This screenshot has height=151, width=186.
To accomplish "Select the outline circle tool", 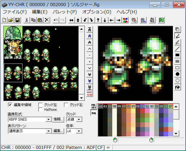I will tap(178, 80).
